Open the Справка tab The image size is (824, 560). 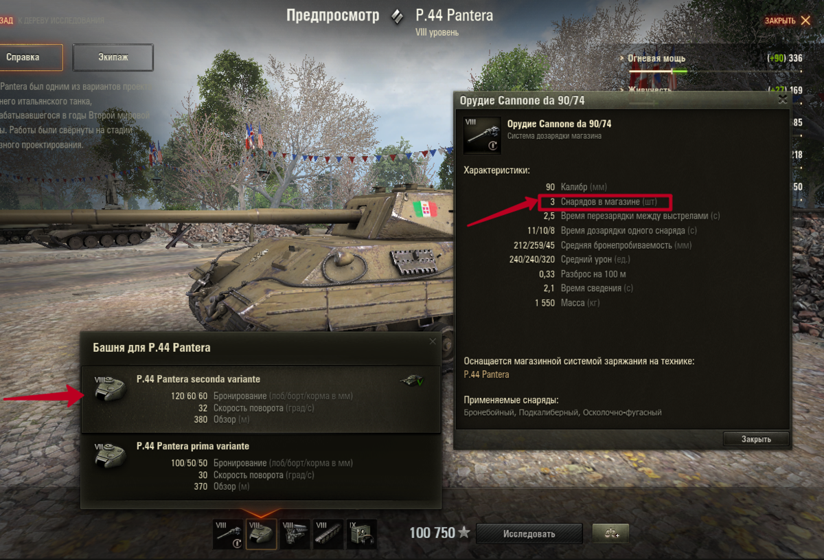[x=27, y=58]
